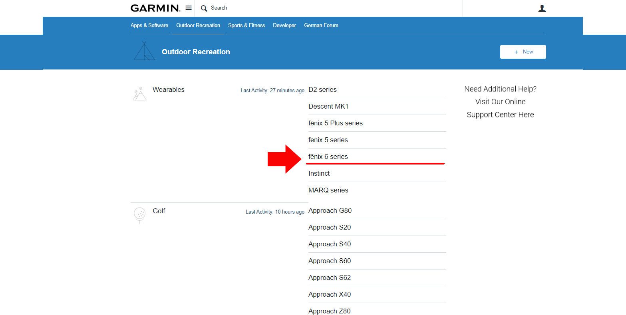This screenshot has width=626, height=315.
Task: Select the Outdoor Recreation tab
Action: pyautogui.click(x=198, y=25)
